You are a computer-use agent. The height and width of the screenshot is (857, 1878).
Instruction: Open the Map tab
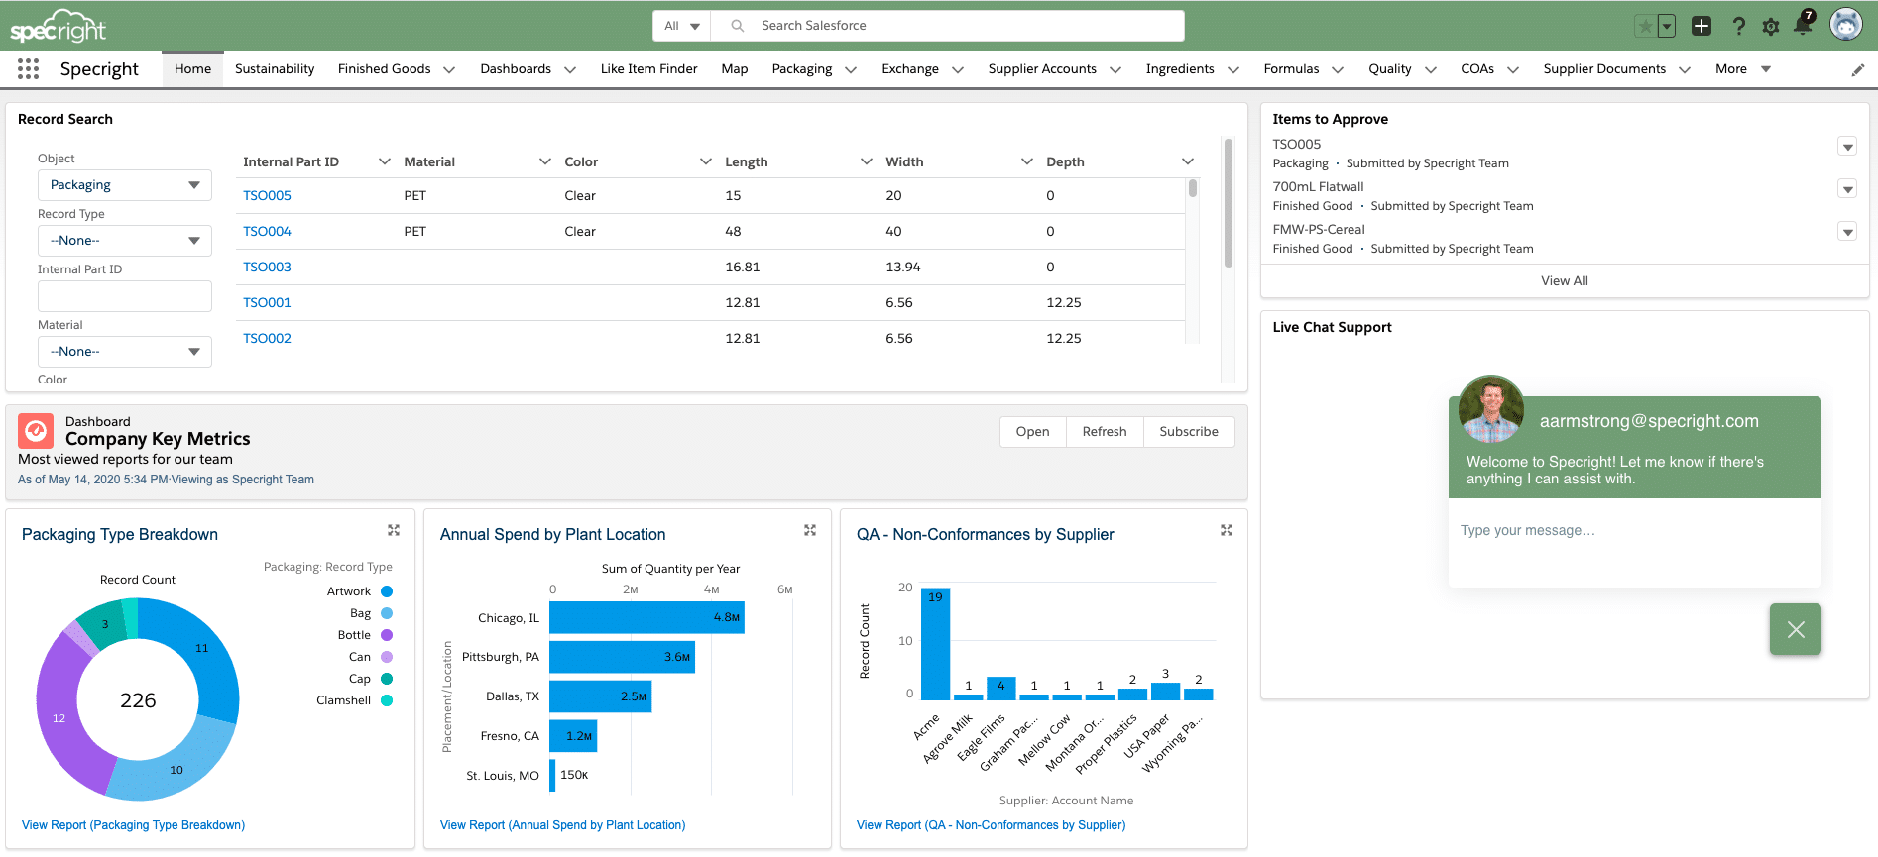click(735, 69)
